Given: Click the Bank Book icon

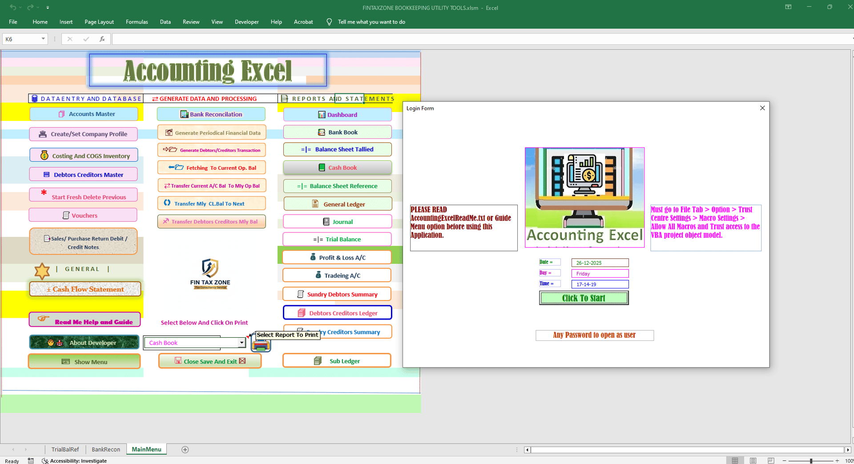Looking at the screenshot, I should click(x=322, y=132).
